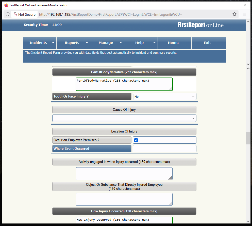Click the bookmark star icon in address bar
The height and width of the screenshot is (226, 252).
[234, 14]
